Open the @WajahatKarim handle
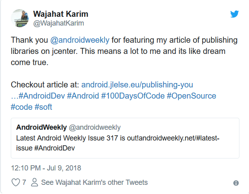 59,23
